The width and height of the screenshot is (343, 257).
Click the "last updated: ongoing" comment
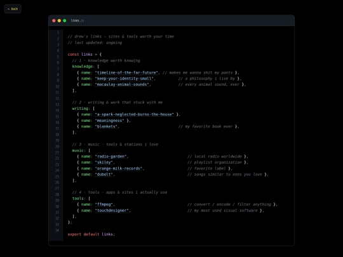95,43
